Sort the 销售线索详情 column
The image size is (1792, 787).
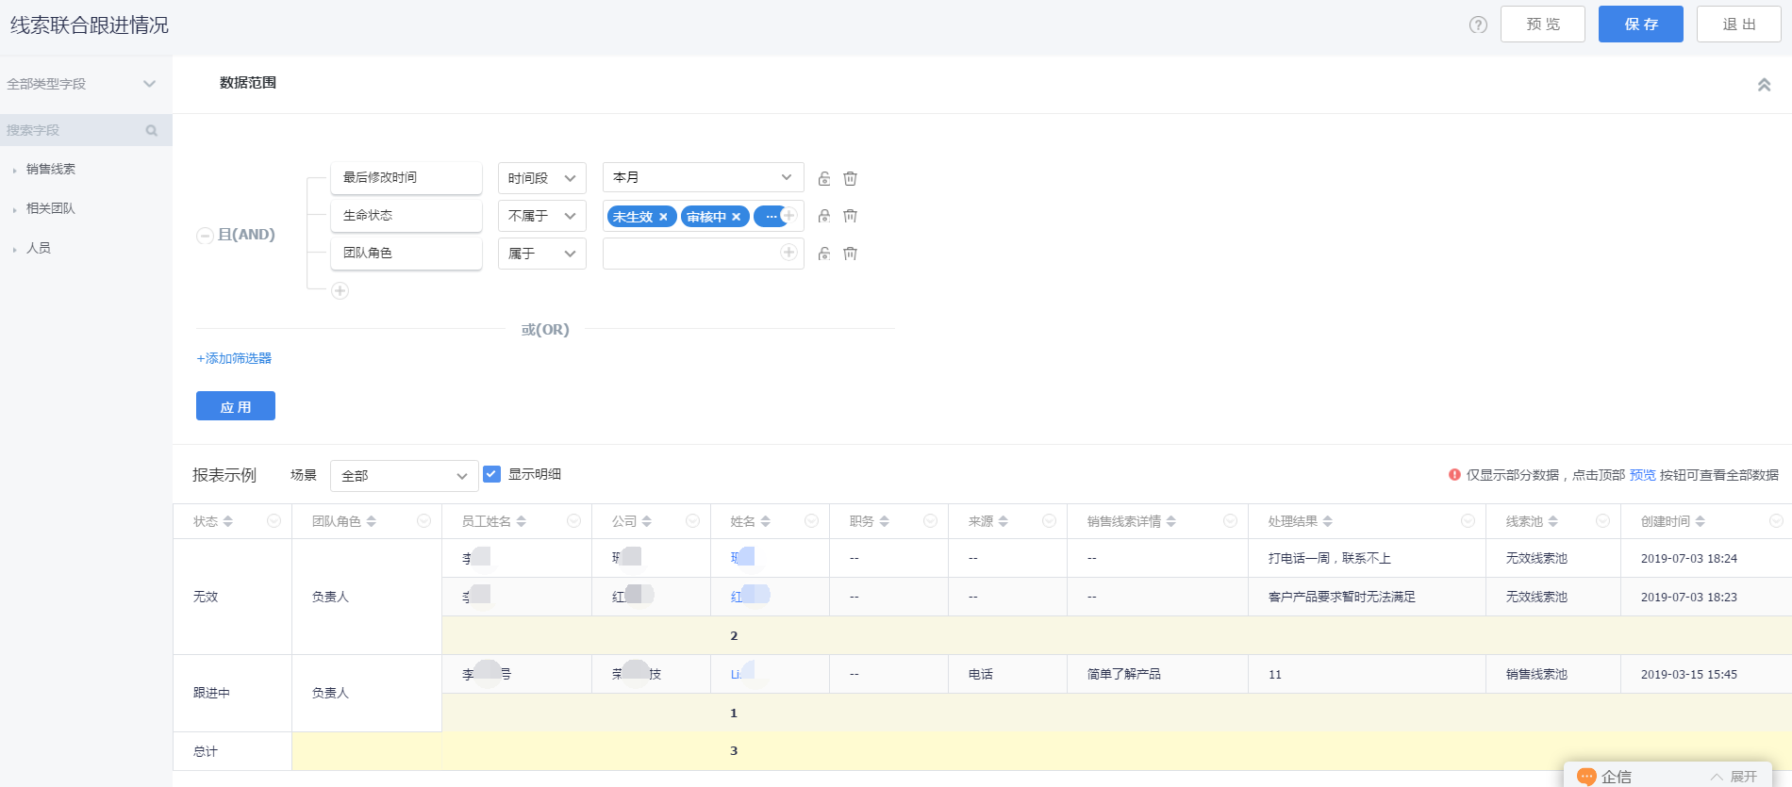click(1171, 521)
